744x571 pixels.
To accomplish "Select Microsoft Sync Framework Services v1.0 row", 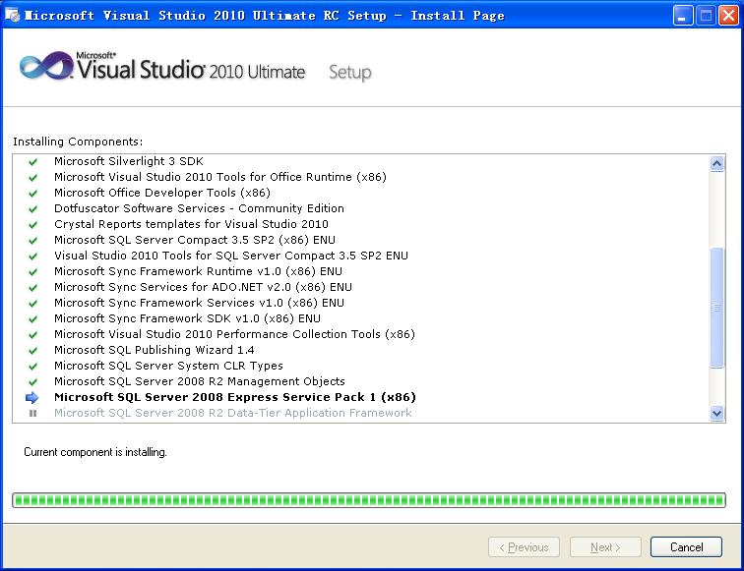I will click(x=199, y=303).
